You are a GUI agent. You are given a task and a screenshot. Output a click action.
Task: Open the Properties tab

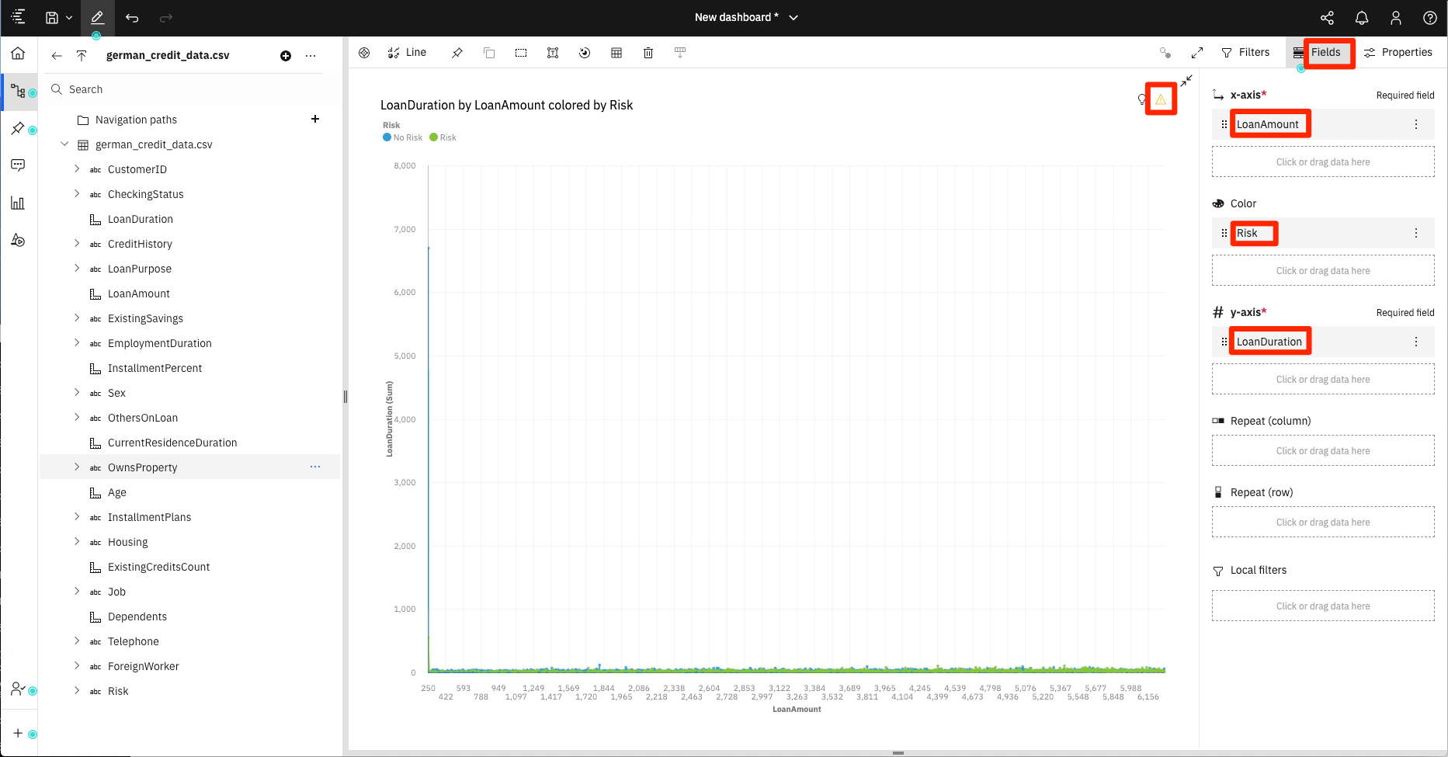coord(1398,52)
